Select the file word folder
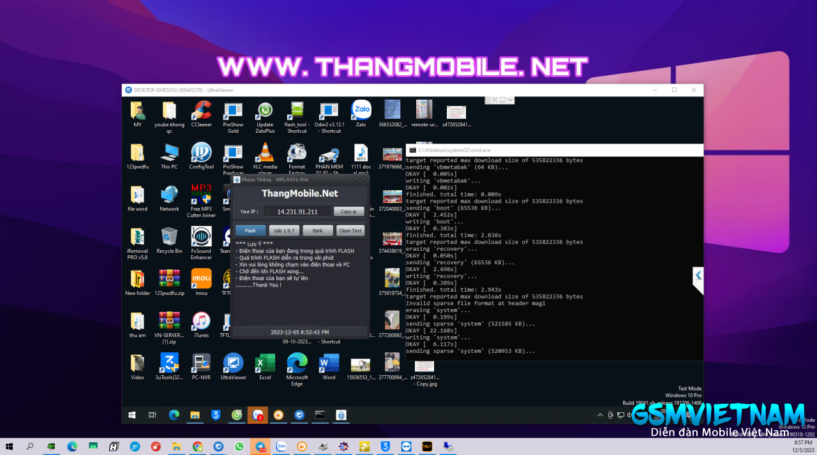 (137, 198)
